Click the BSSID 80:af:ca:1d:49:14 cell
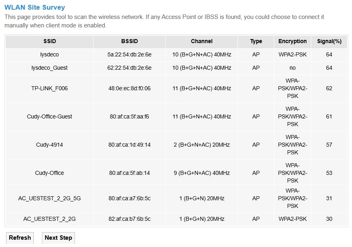 129,145
